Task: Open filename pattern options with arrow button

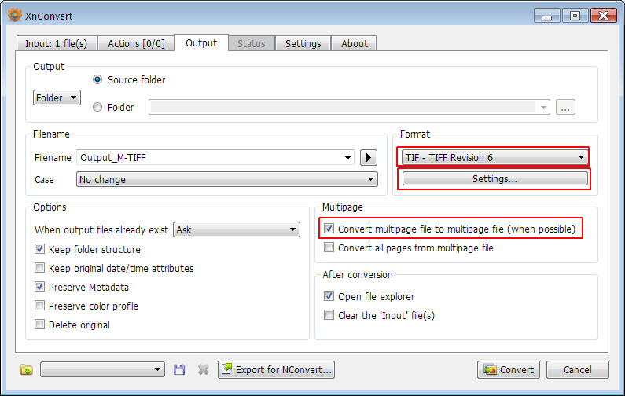Action: point(369,158)
